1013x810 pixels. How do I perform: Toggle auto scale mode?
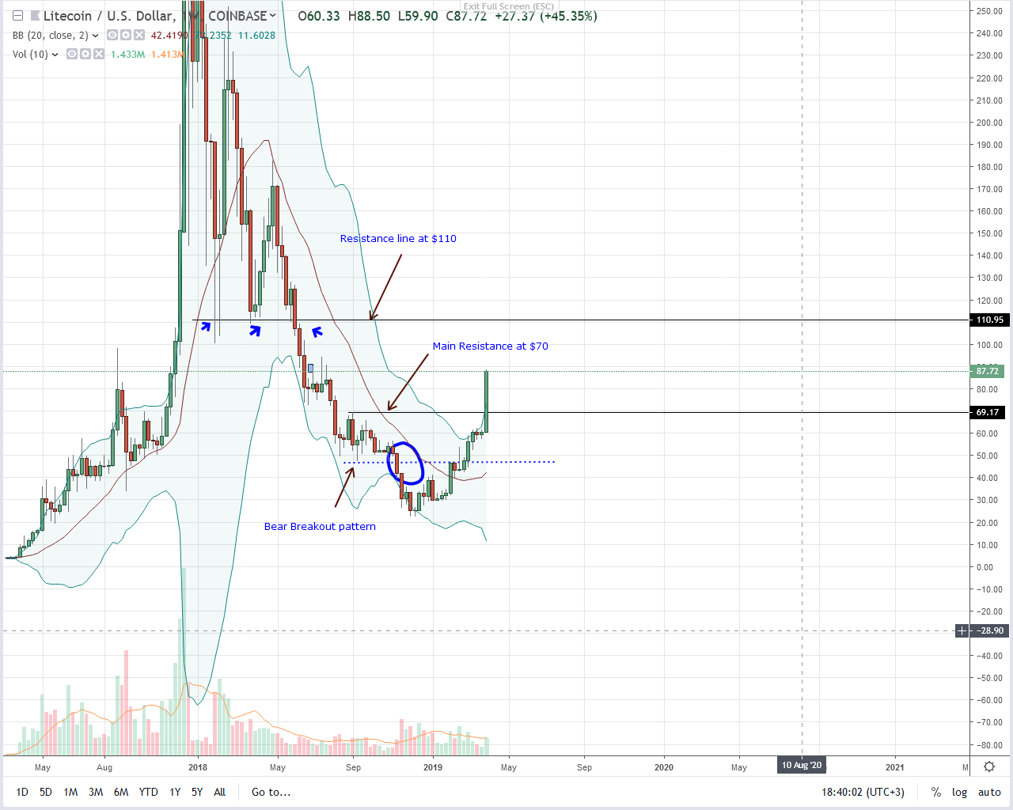coord(989,792)
